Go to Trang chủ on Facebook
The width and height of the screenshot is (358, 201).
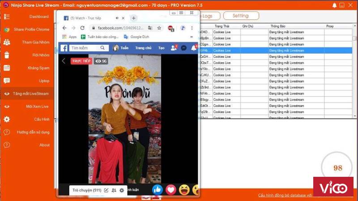tap(143, 48)
